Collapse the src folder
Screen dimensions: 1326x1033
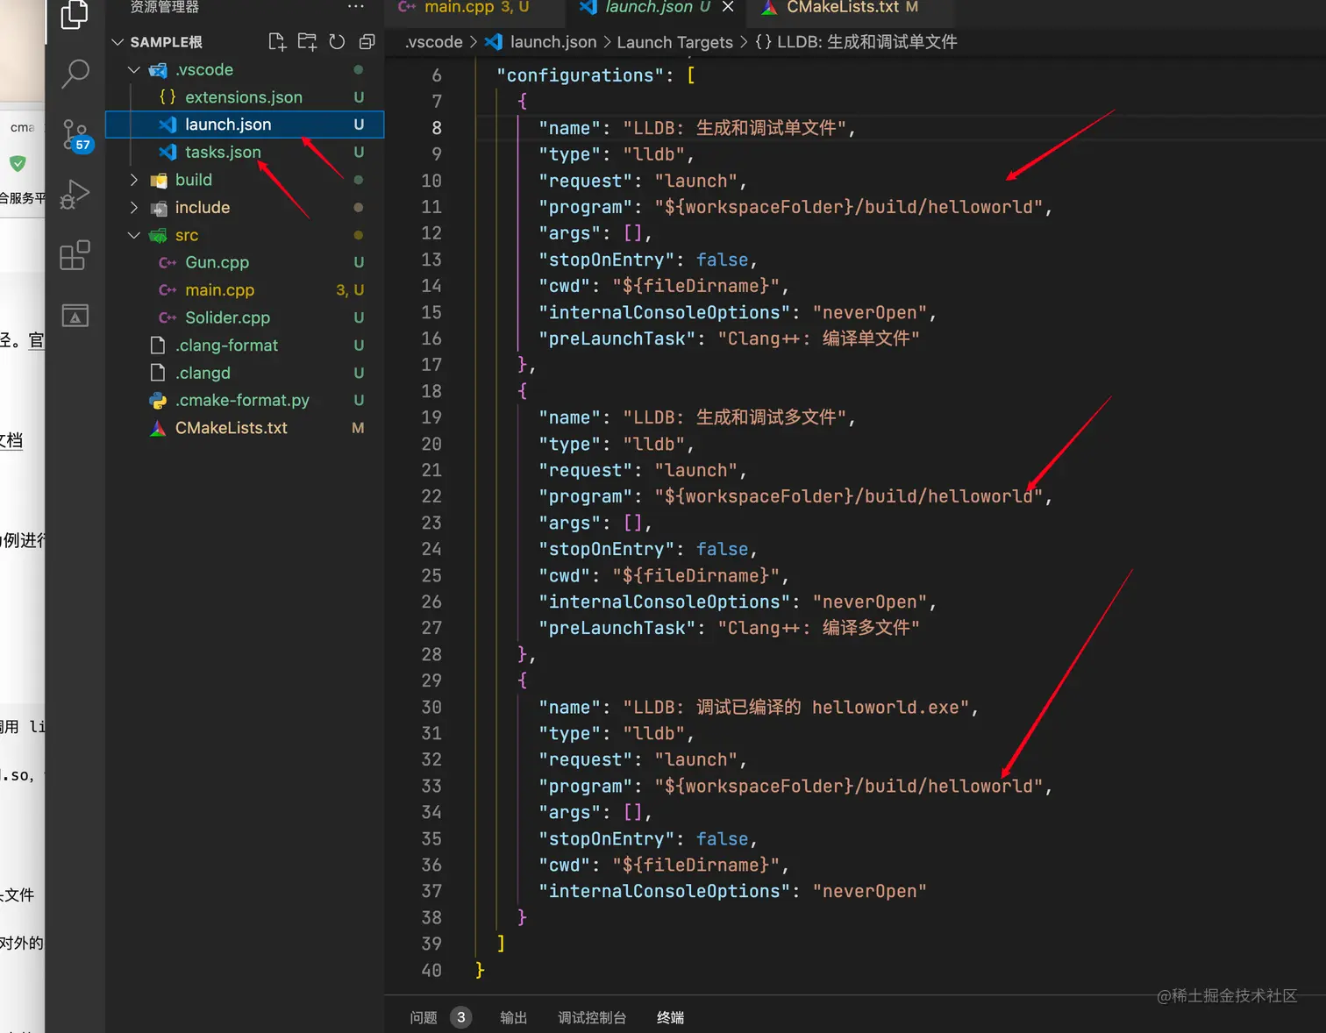click(x=186, y=235)
